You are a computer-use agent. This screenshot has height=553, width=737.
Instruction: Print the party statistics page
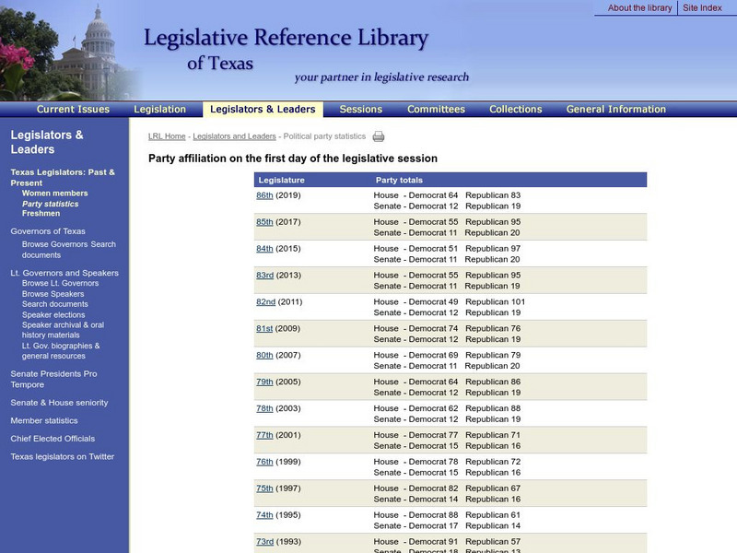(x=379, y=135)
